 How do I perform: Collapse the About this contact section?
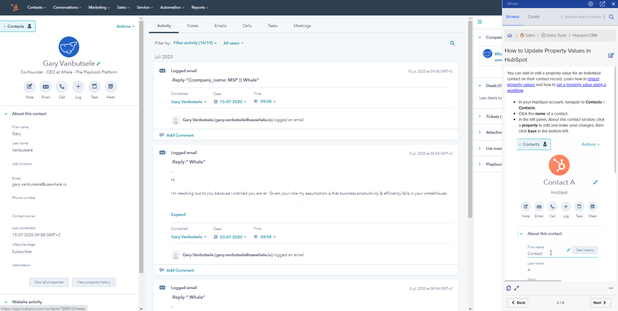pos(6,114)
